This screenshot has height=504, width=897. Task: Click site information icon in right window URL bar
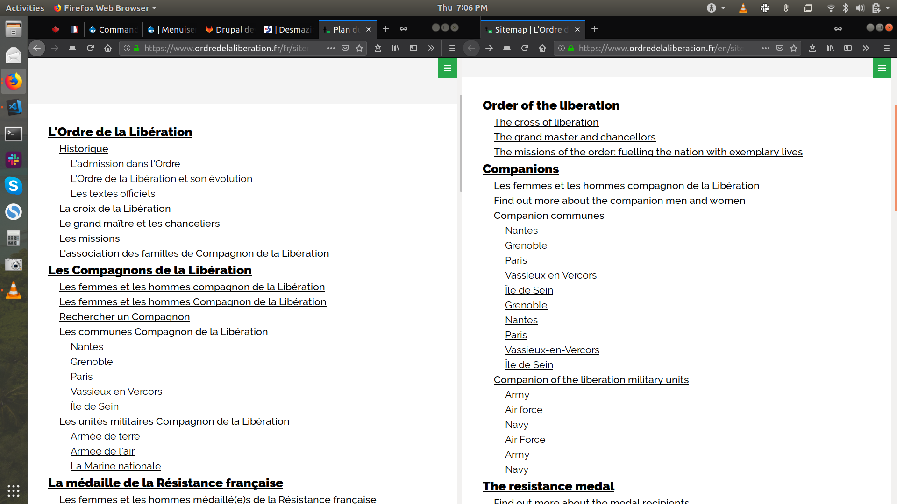562,48
